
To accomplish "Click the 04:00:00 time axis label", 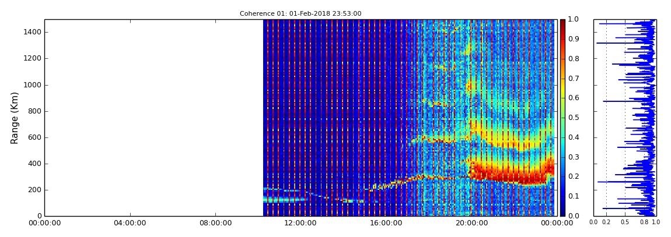I will 130,223.
